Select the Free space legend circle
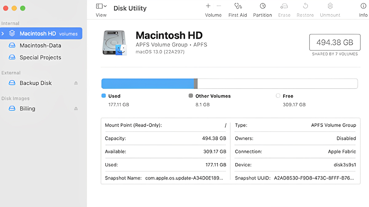The height and width of the screenshot is (207, 369). click(x=278, y=96)
